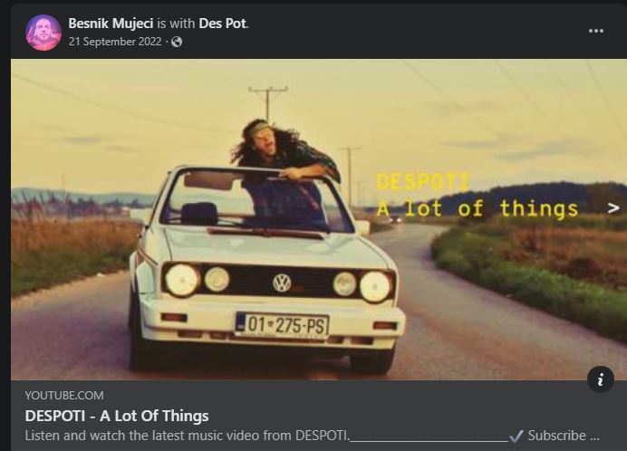Click the globe public-audience icon
This screenshot has height=451, width=627.
point(177,42)
